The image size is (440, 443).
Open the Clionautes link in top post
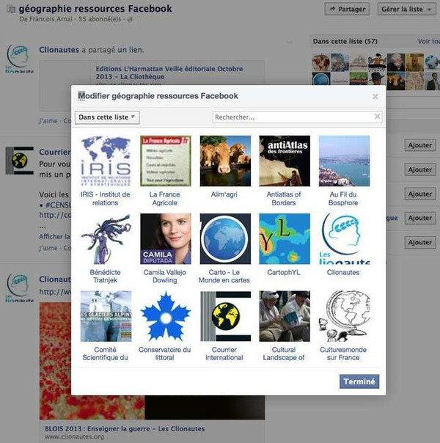59,50
